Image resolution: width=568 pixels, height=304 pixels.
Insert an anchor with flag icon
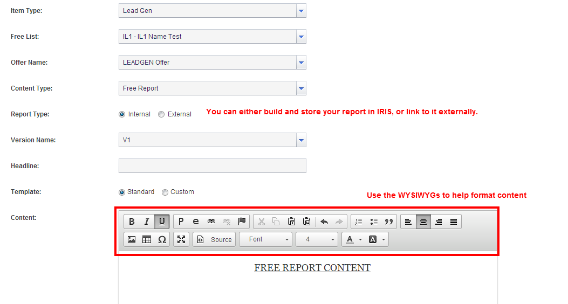(x=242, y=221)
